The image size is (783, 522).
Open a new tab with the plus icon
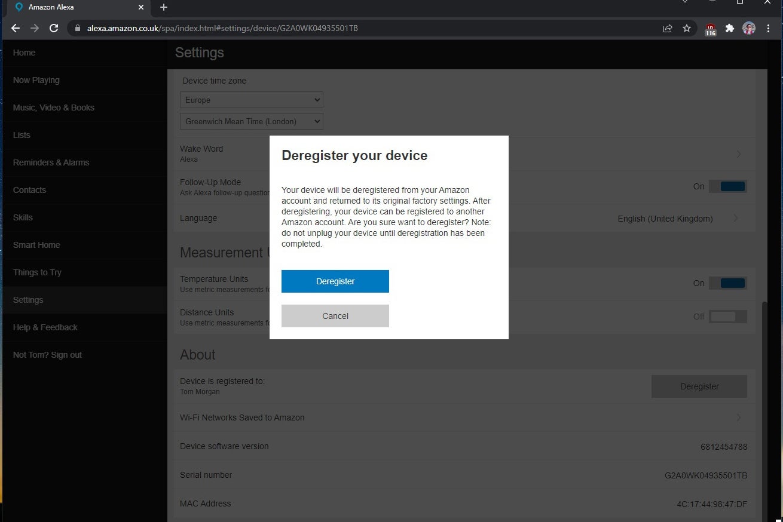tap(164, 7)
